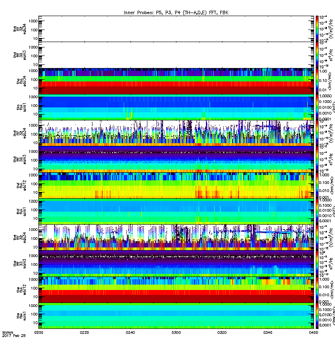
Task: Click the "tha fbk scm1" y-axis label
Action: (x=21, y=107)
